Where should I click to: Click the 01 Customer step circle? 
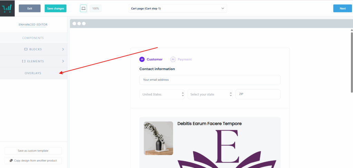pos(142,59)
